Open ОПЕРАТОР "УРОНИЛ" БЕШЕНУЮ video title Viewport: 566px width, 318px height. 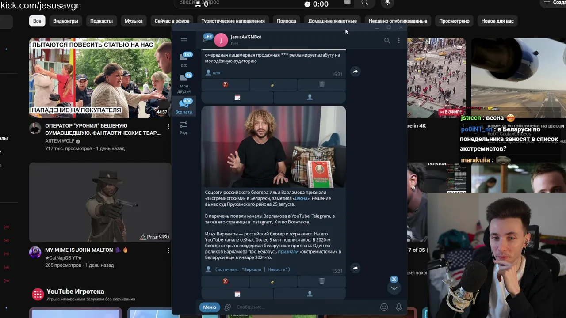(x=103, y=129)
